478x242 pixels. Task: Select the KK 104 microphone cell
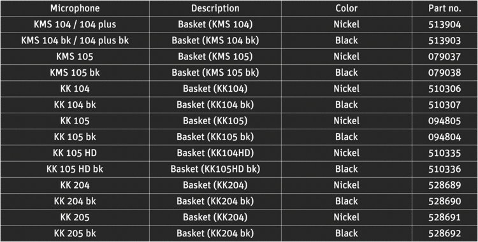[75, 89]
